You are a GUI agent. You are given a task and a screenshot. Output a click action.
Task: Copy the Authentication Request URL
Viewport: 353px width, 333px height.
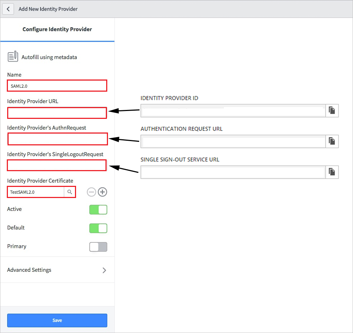pyautogui.click(x=331, y=141)
